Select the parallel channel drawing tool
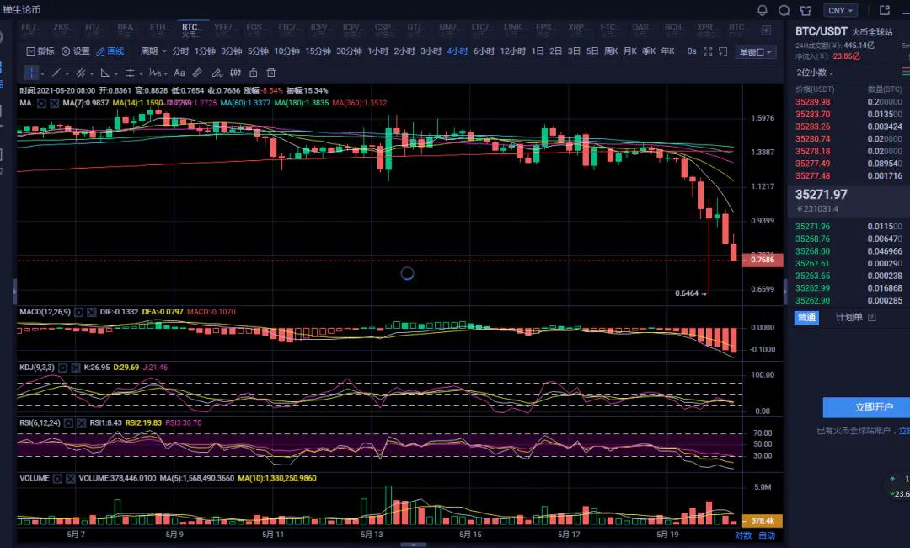The height and width of the screenshot is (548, 910). click(x=81, y=73)
